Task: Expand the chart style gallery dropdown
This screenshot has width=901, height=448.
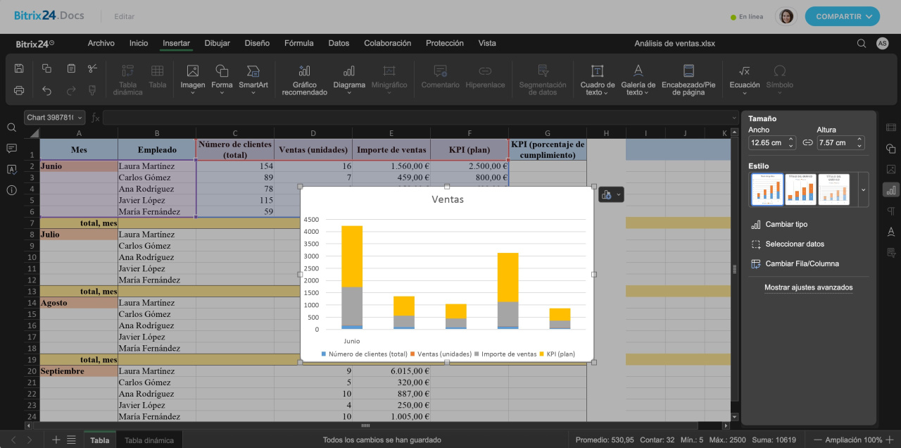Action: point(864,189)
